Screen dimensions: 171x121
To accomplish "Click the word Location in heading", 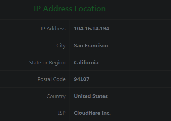I will 90,9.
